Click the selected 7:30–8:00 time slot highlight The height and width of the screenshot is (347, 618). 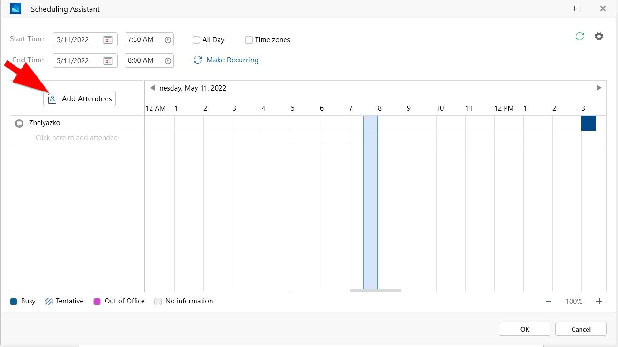[370, 203]
